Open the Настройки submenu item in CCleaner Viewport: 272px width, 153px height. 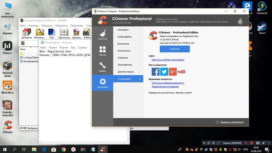click(x=128, y=30)
